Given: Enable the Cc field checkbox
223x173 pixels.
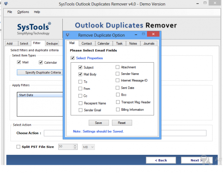Looking at the screenshot, I should tap(81, 96).
